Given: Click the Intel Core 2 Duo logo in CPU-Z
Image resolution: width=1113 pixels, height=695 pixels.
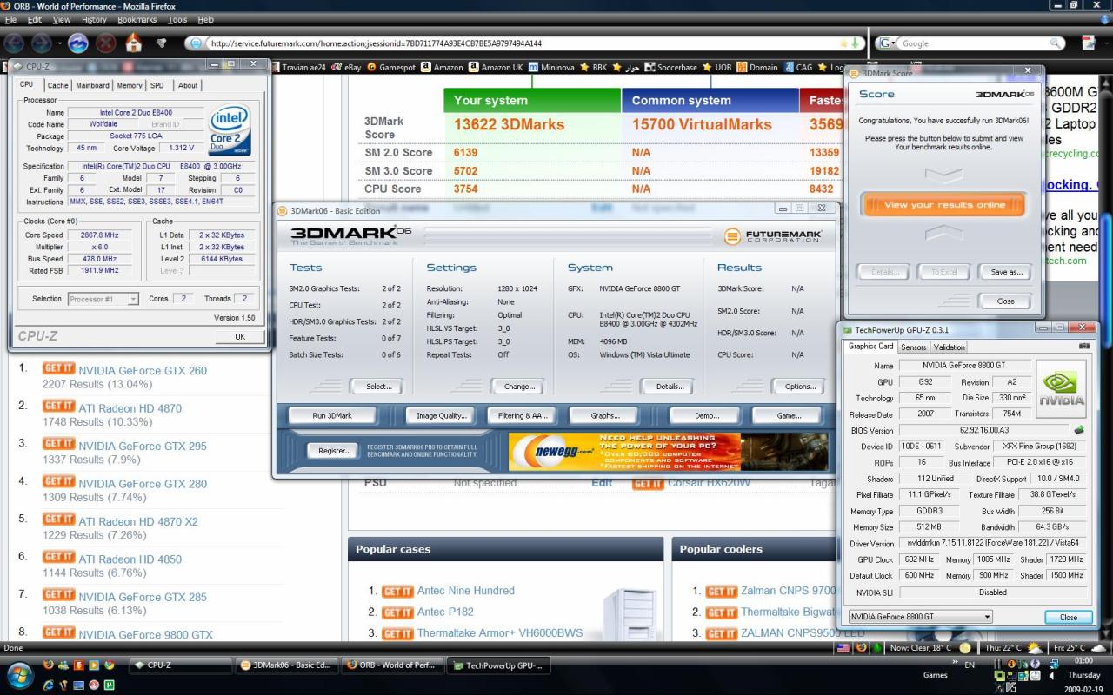Looking at the screenshot, I should coord(230,130).
